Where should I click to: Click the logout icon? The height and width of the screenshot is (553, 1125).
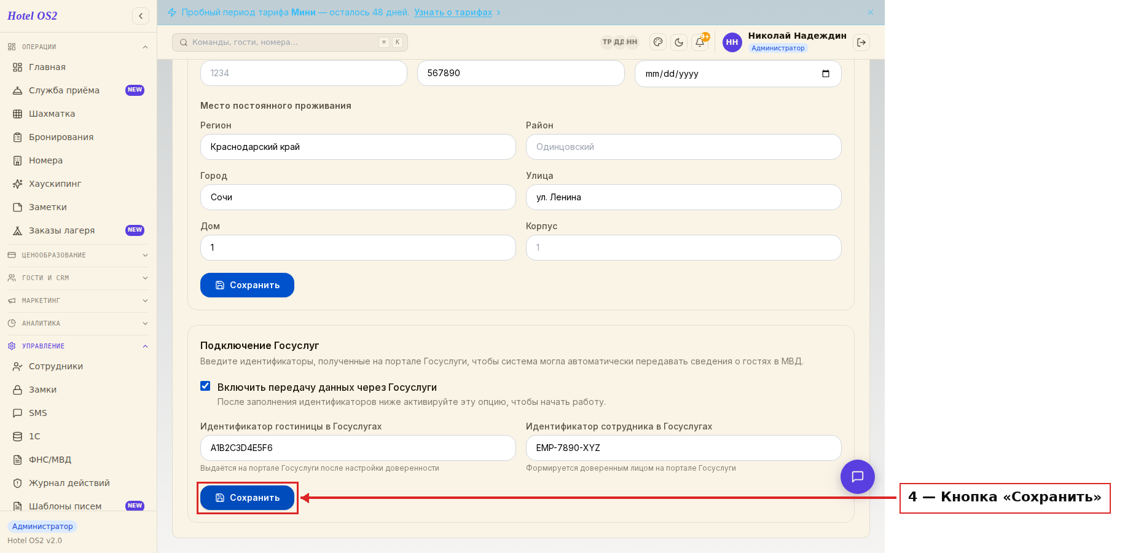(x=861, y=42)
